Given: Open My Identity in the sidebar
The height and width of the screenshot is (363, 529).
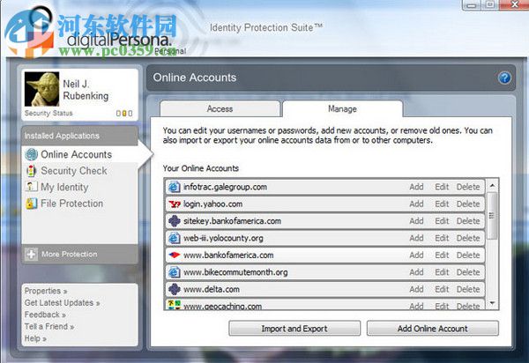Looking at the screenshot, I should pos(64,187).
